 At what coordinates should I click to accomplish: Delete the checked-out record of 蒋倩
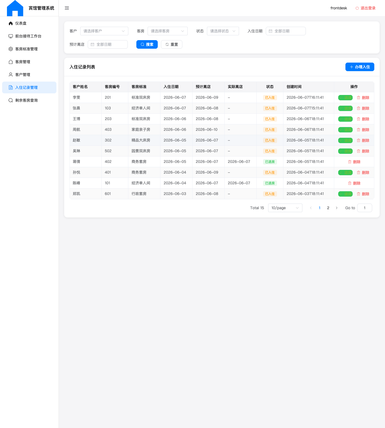coord(354,162)
